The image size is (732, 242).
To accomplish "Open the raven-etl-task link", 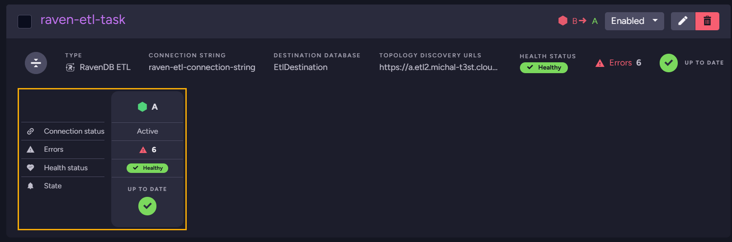I will point(83,20).
